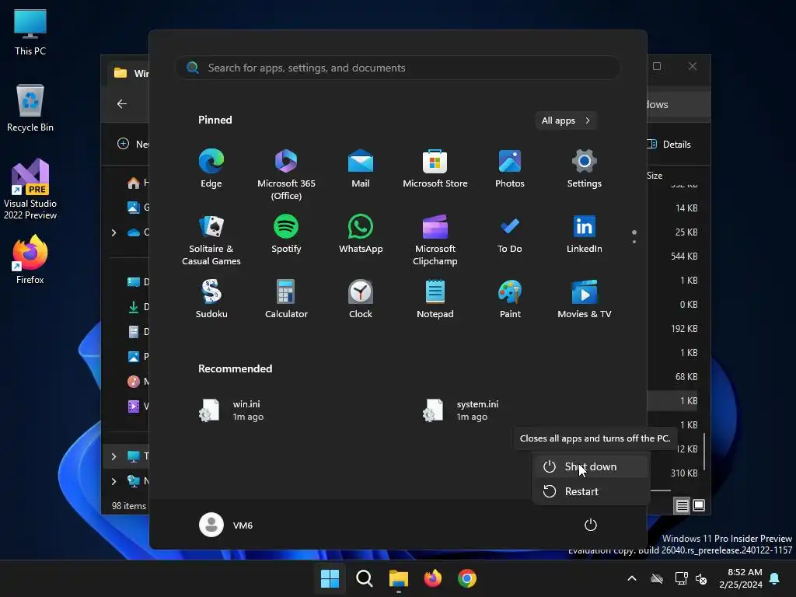The image size is (796, 597).
Task: Open Settings from pinned apps
Action: coord(585,169)
